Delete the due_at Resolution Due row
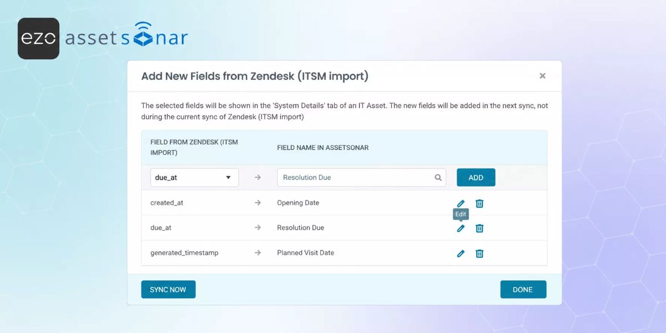This screenshot has height=333, width=666. [480, 228]
